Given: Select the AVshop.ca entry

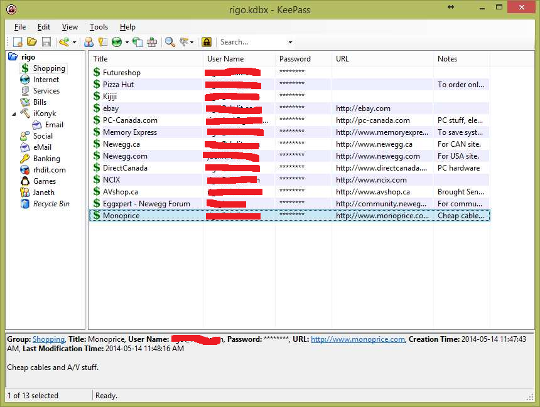Looking at the screenshot, I should pyautogui.click(x=120, y=192).
